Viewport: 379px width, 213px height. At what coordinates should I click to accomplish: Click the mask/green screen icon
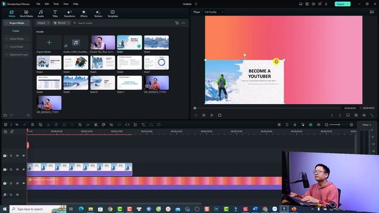[96, 125]
